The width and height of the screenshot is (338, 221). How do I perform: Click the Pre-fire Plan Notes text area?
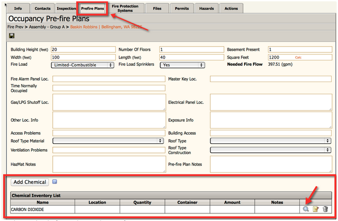(x=271, y=164)
